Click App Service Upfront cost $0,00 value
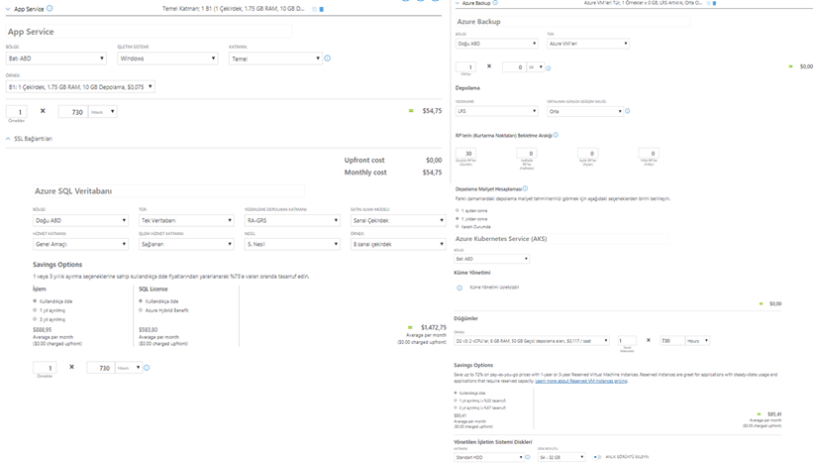Screen dimensions: 816x463 click(x=434, y=161)
